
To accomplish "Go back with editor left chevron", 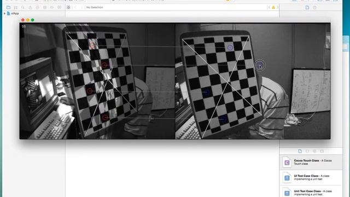I will click(75, 7).
